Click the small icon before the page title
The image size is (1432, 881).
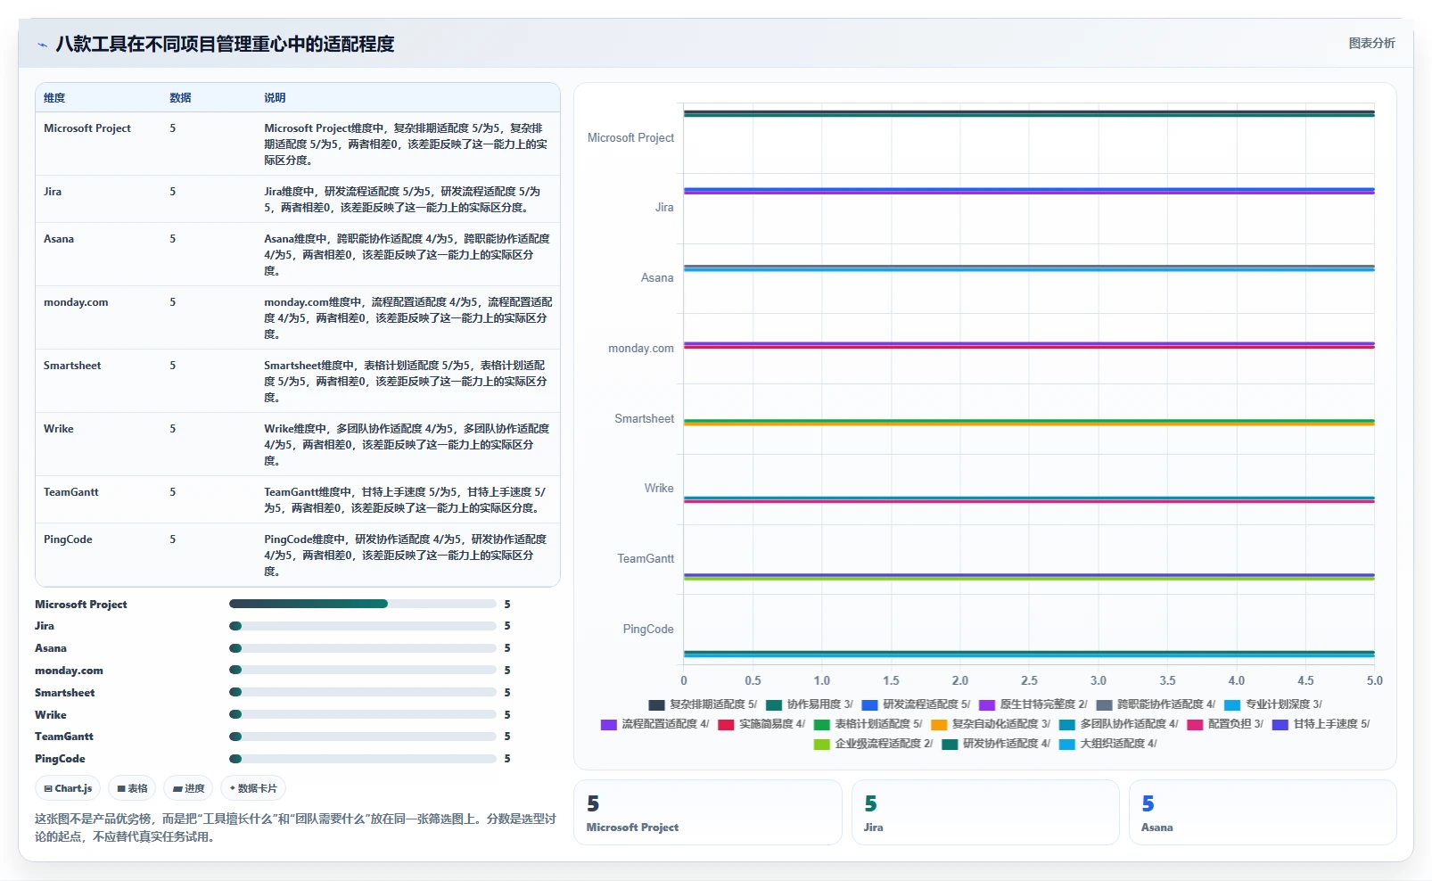(42, 45)
